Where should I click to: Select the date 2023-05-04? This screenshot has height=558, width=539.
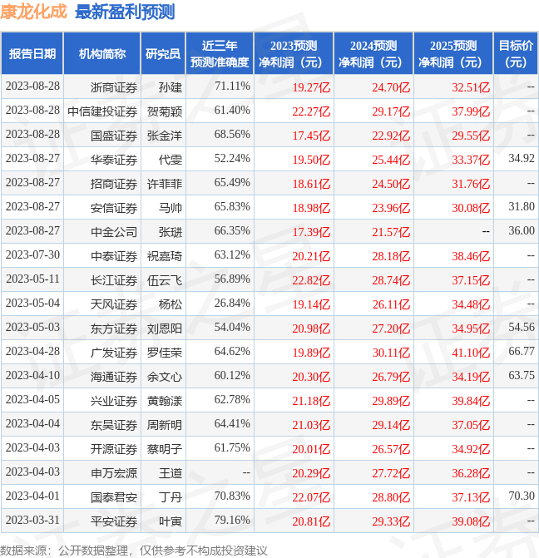[x=32, y=303]
